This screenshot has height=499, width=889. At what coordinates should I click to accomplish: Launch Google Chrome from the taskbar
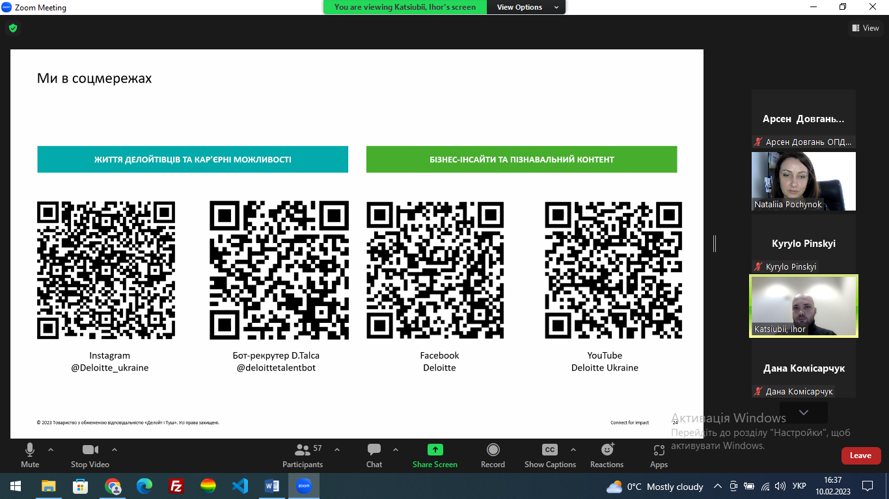(113, 486)
